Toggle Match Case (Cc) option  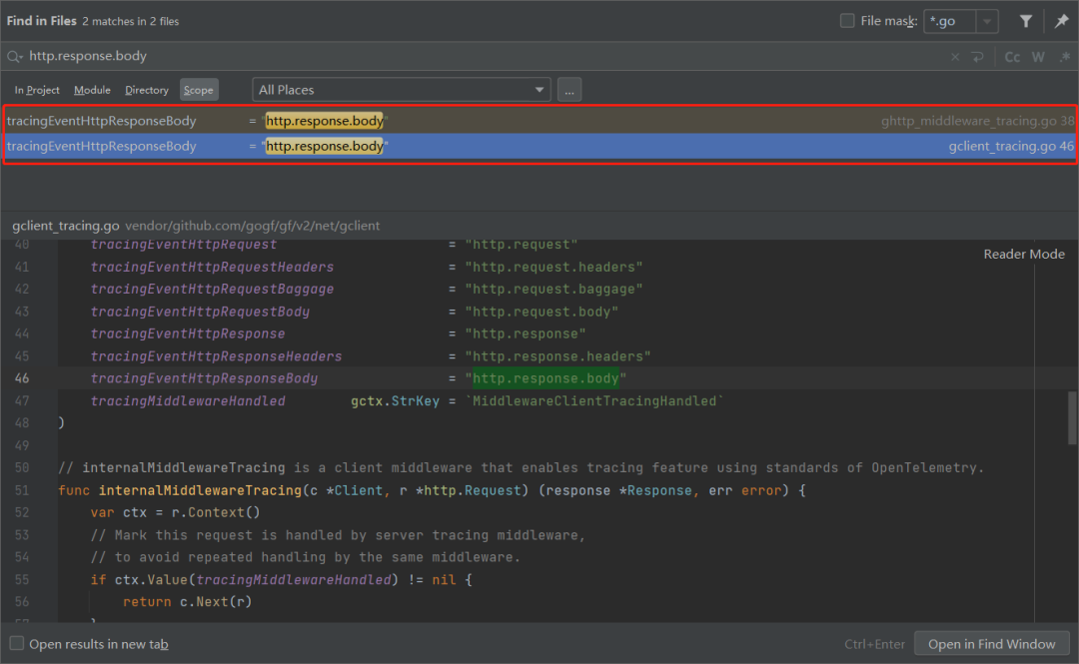[x=1012, y=57]
